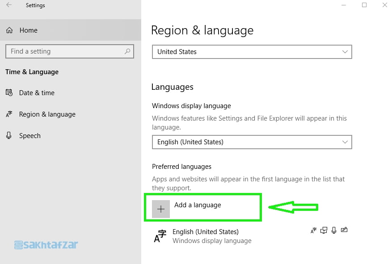Click the magnifier icon in the search box
The height and width of the screenshot is (264, 392).
127,51
